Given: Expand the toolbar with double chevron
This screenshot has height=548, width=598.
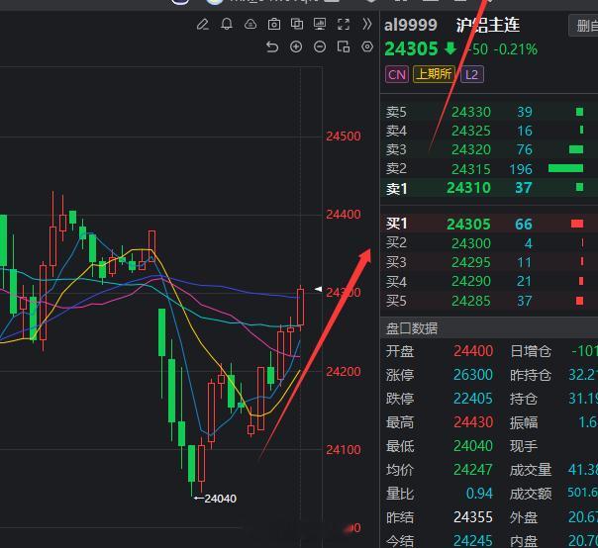Looking at the screenshot, I should tap(367, 24).
